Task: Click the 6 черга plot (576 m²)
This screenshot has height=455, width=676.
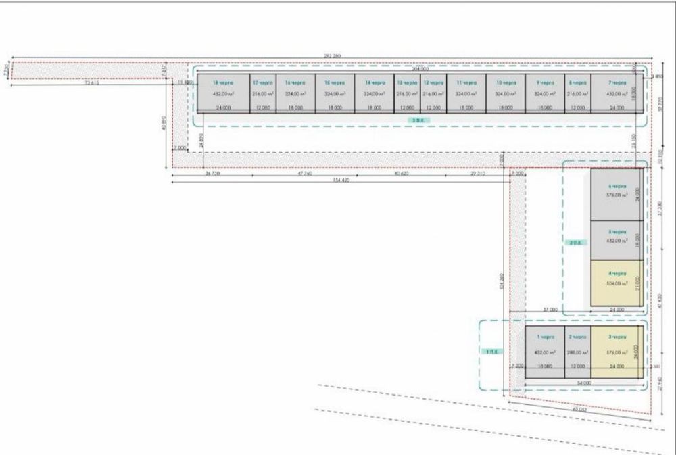Action: 616,194
